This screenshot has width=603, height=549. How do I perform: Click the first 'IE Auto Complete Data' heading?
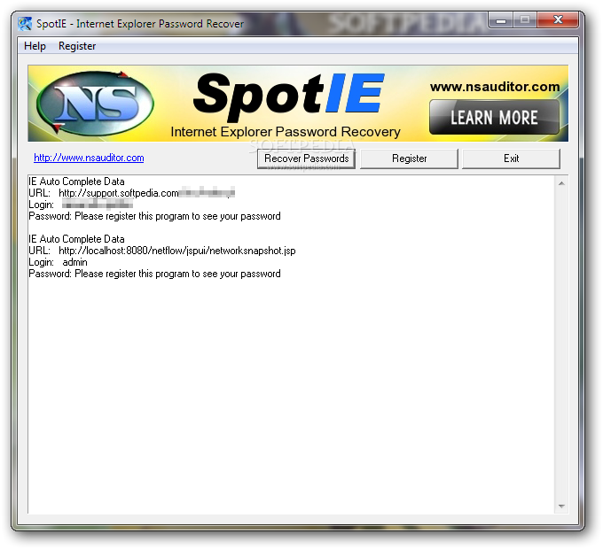[x=76, y=182]
